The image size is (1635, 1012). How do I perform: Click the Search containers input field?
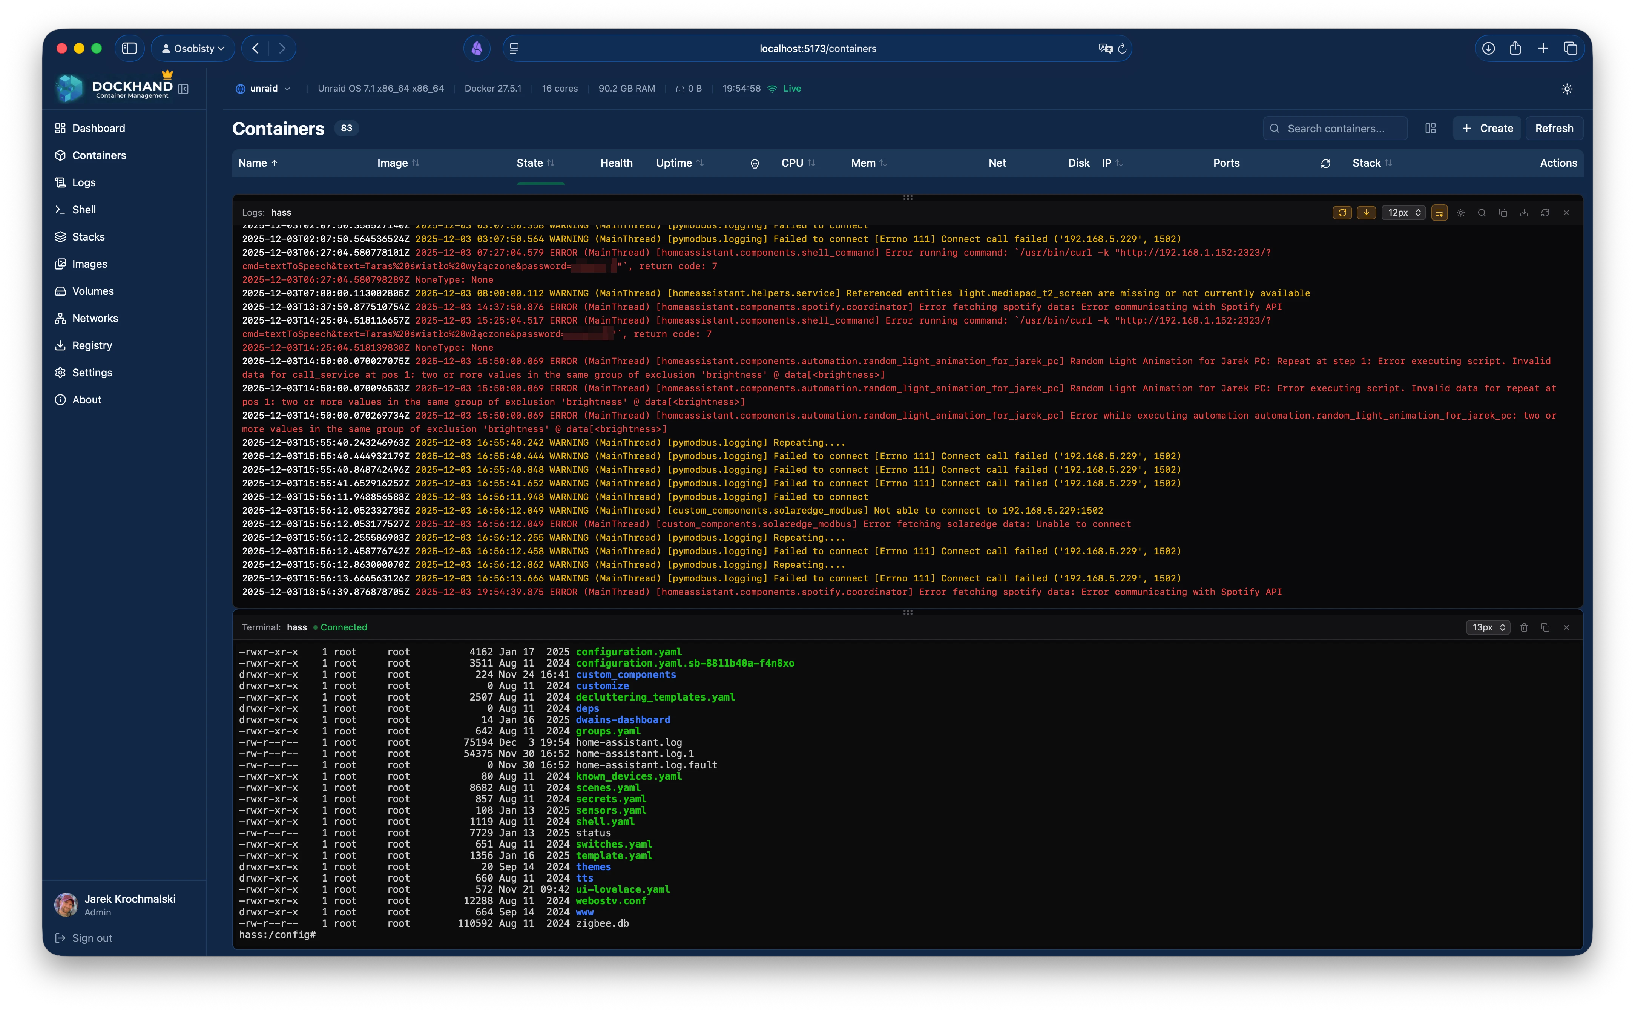pos(1334,128)
